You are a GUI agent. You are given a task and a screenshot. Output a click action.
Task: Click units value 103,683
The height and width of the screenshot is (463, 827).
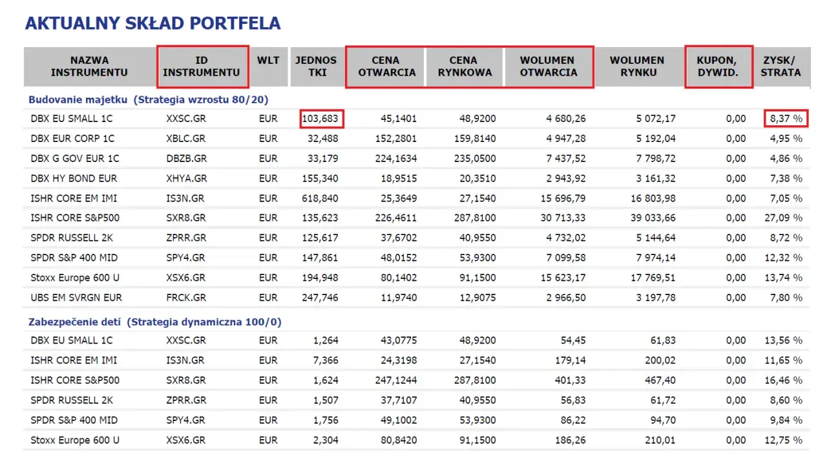321,119
